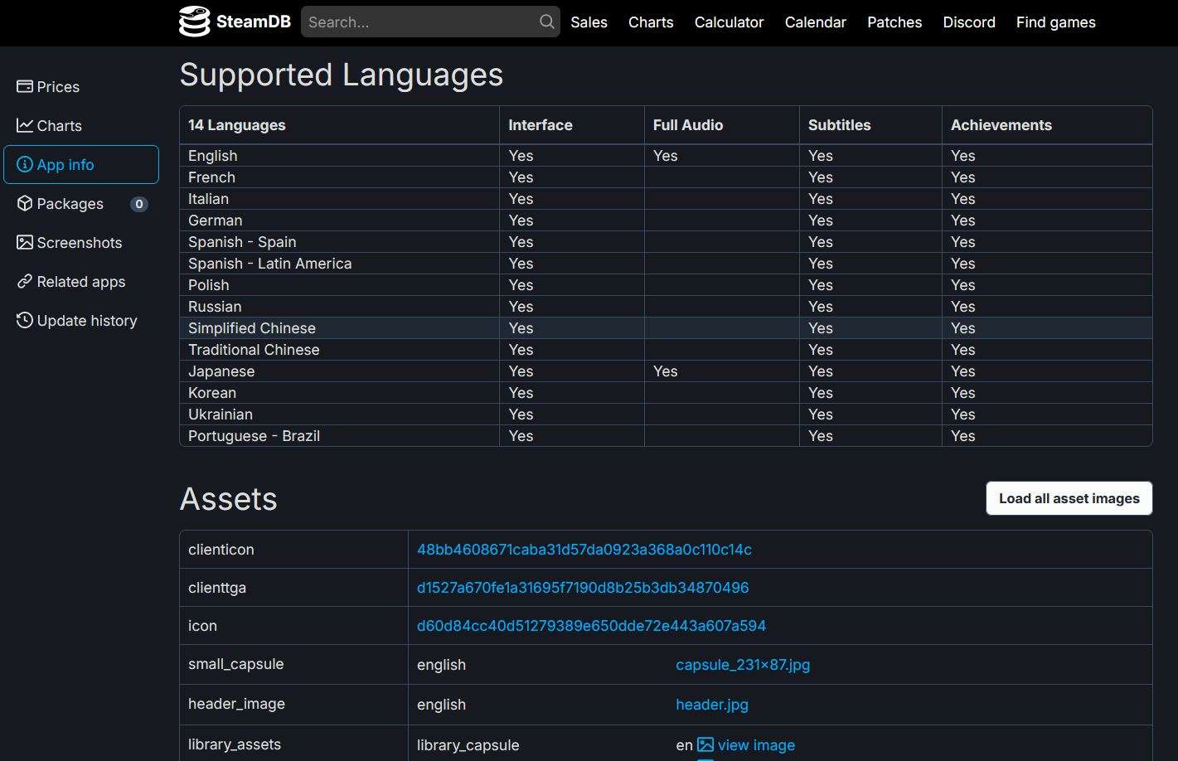Open Calendar in the top navigation
The height and width of the screenshot is (761, 1178).
[816, 22]
